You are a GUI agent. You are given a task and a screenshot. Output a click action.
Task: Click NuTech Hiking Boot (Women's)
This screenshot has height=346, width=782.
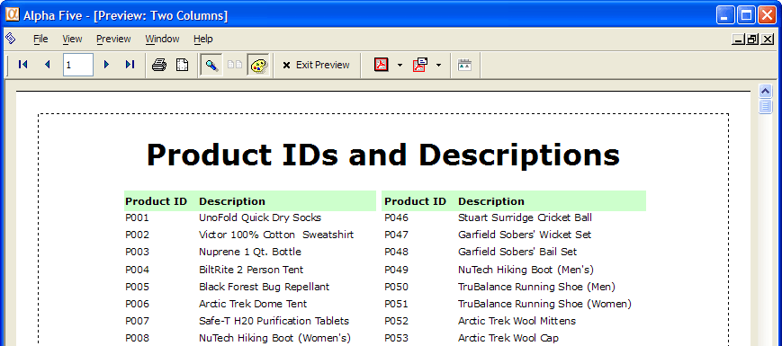click(274, 338)
